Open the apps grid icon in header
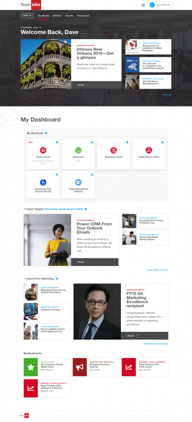 143,5
